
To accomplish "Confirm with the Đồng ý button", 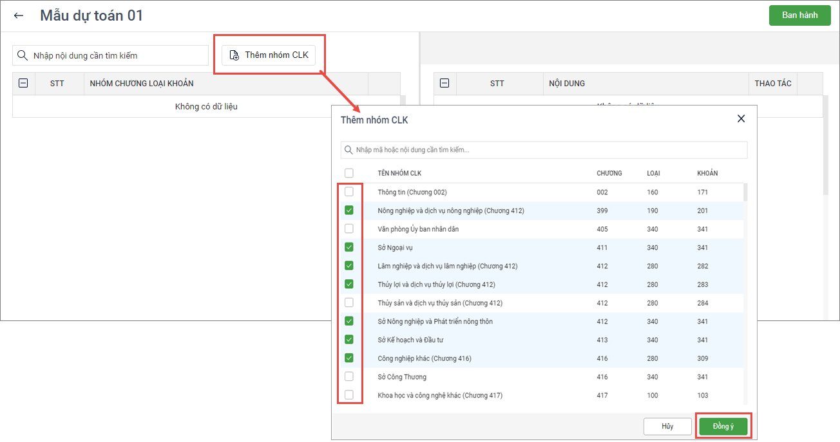I will coord(723,427).
